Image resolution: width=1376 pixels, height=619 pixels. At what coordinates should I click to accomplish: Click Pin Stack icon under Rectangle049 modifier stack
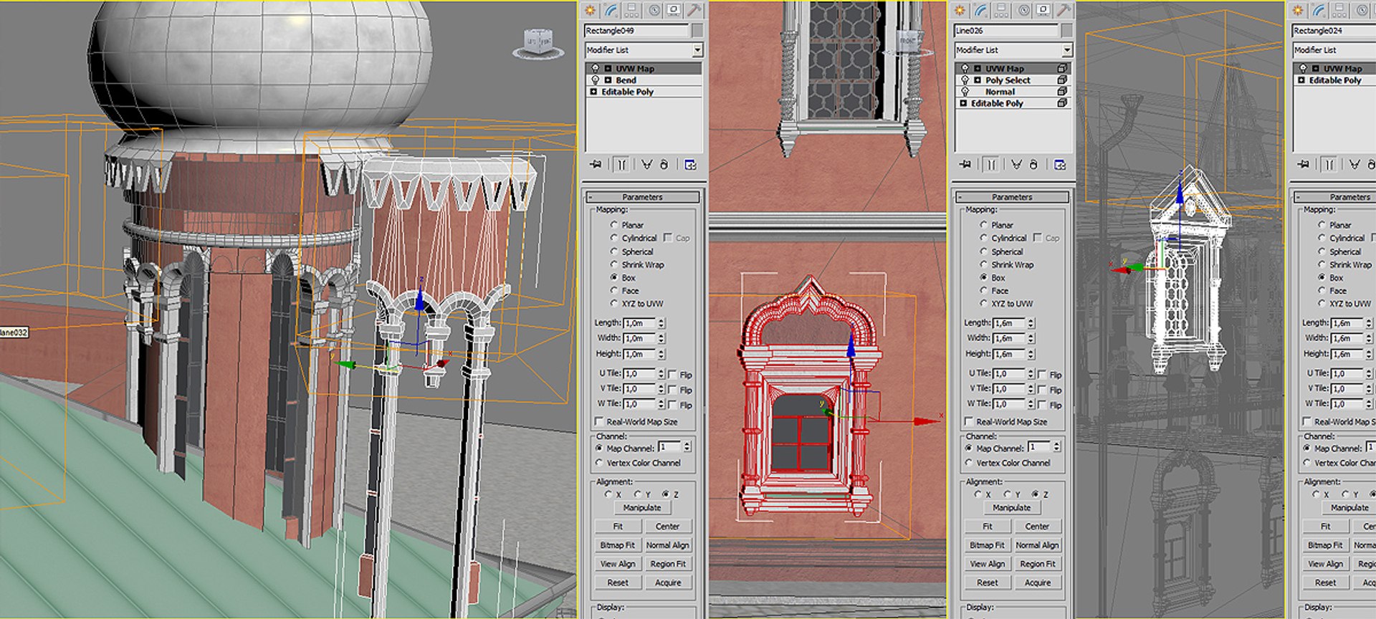(596, 165)
